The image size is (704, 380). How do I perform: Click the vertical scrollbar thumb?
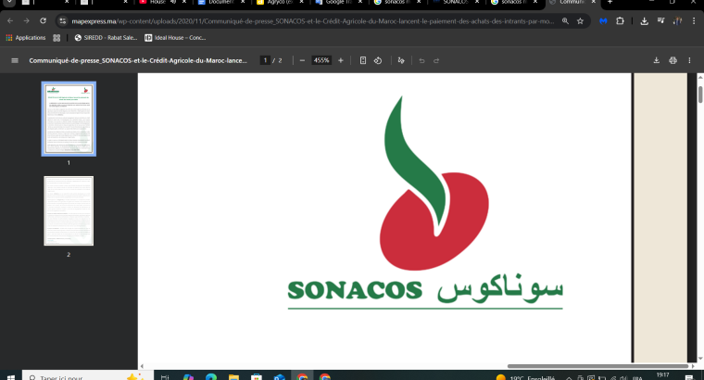(x=700, y=95)
